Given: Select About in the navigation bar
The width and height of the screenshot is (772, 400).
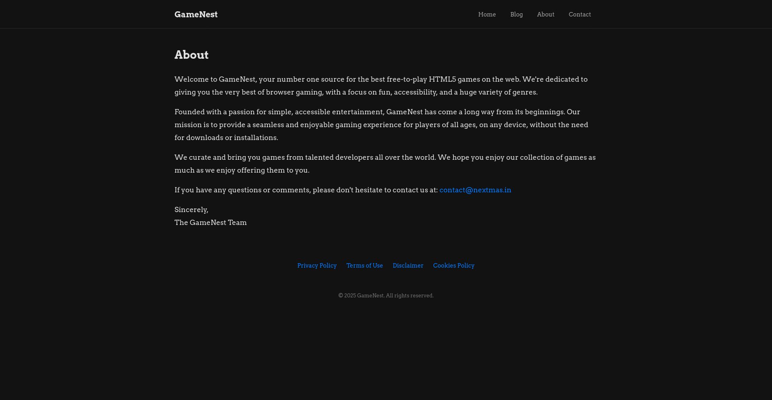Looking at the screenshot, I should click(546, 14).
